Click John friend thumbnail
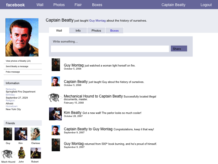This screenshot has width=218, height=164. [x=21, y=152]
